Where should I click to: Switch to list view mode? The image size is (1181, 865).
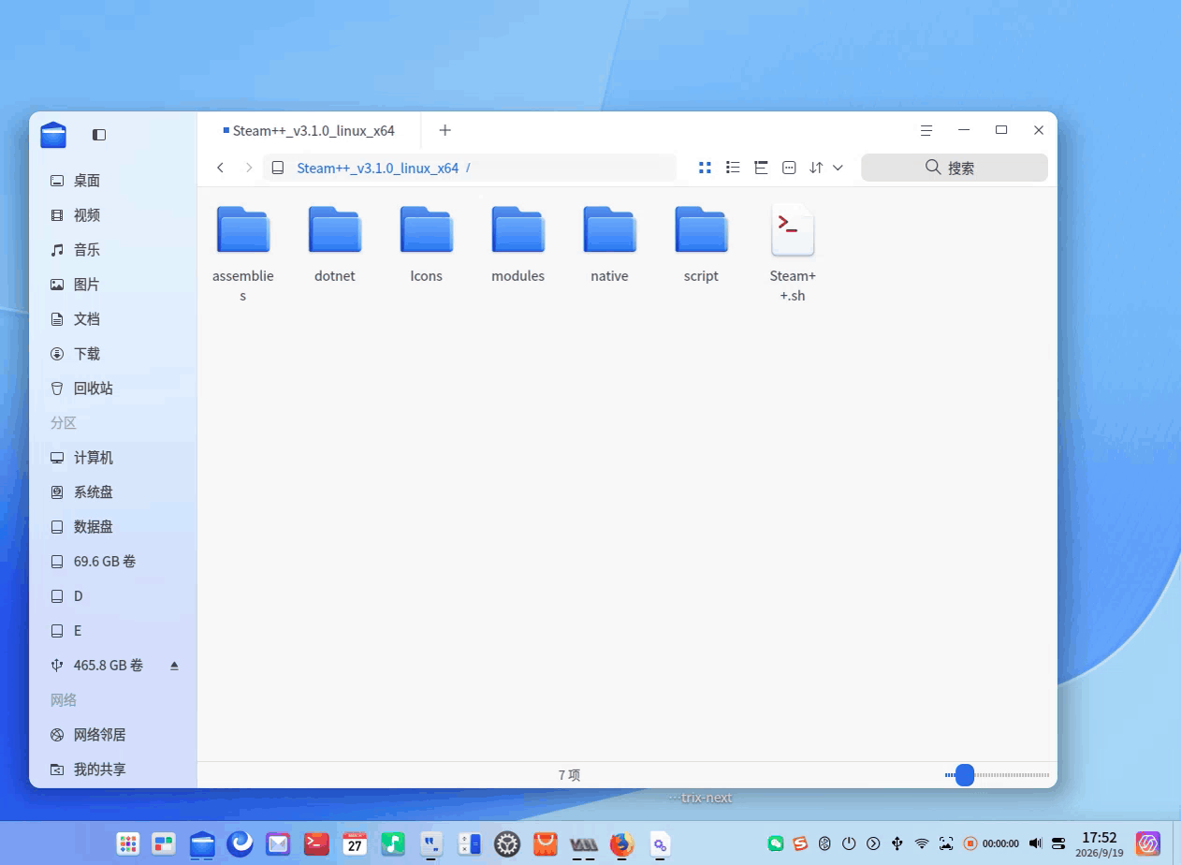pyautogui.click(x=733, y=168)
